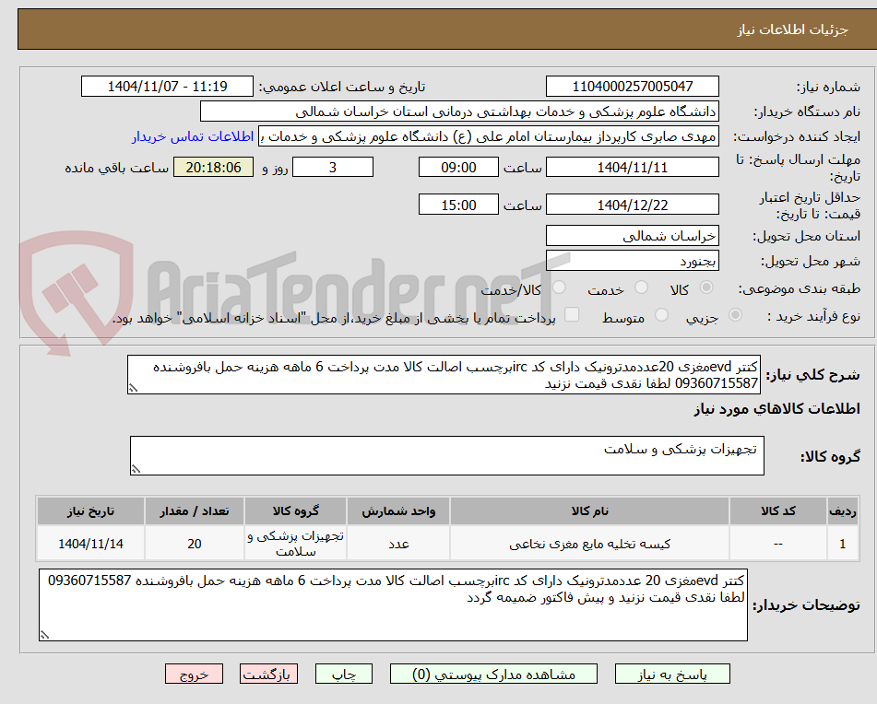This screenshot has width=877, height=704.
Task: Click resize handle of شرح کلی نیاز box
Action: pyautogui.click(x=133, y=388)
